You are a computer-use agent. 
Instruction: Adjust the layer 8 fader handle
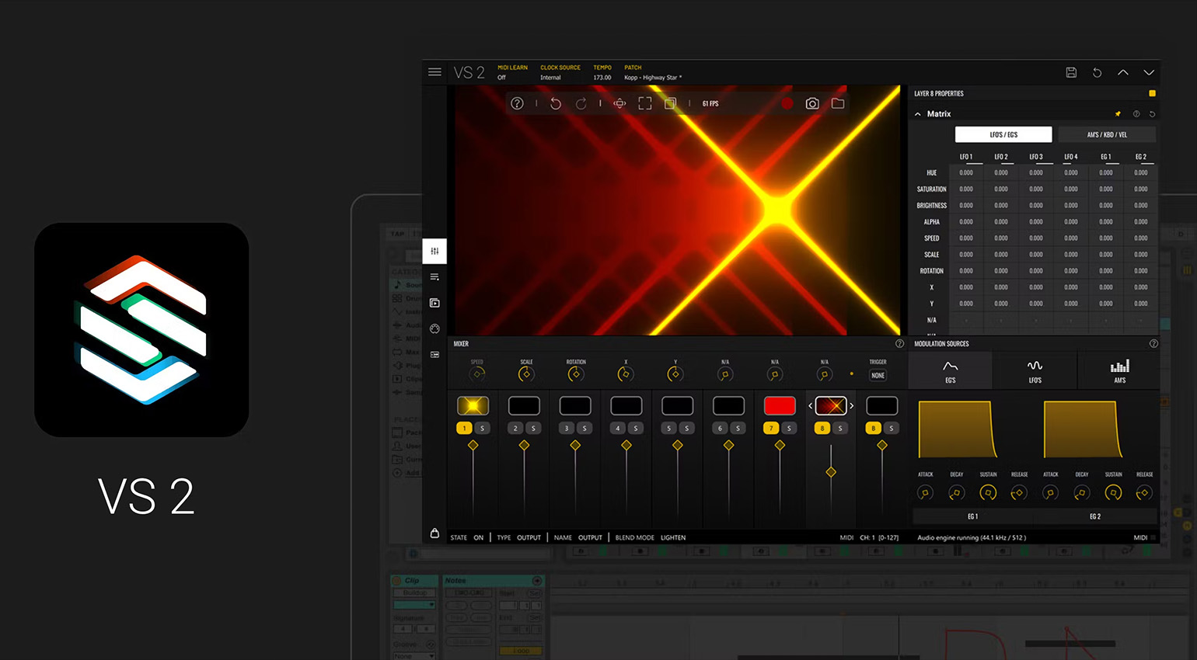[831, 472]
